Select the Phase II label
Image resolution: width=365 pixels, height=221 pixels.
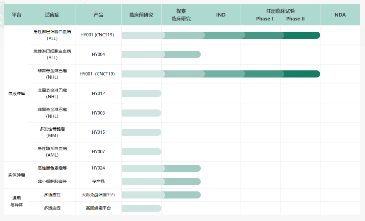click(x=295, y=19)
